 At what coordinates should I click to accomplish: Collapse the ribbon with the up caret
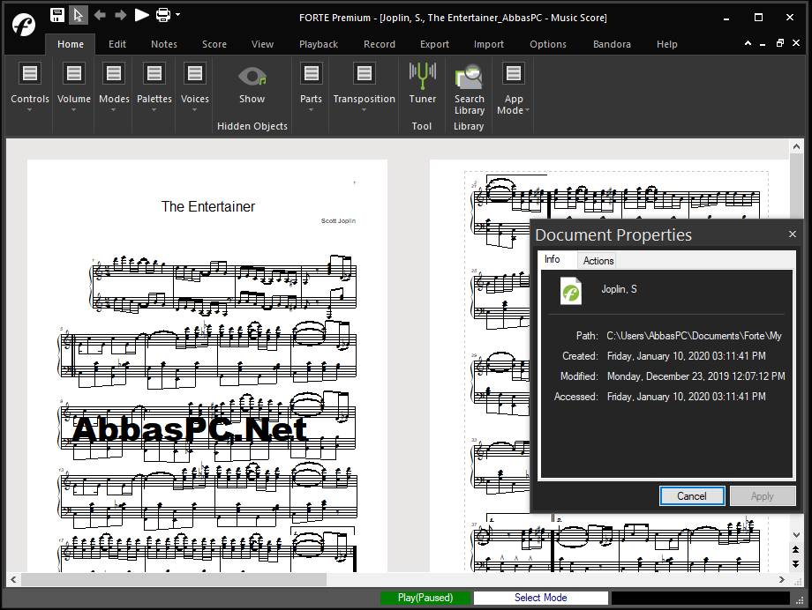(748, 43)
